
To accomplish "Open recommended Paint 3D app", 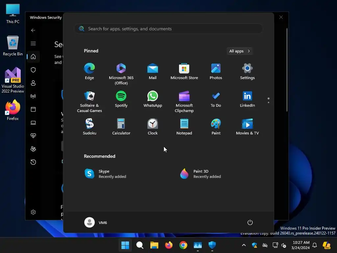I will (x=200, y=174).
